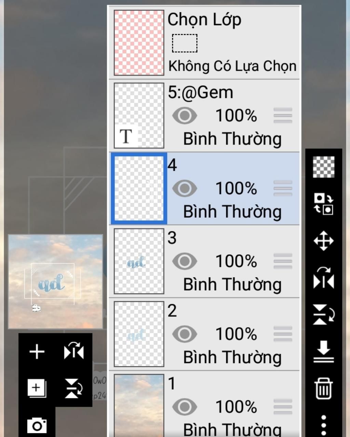
Task: Select the move transform arrows icon
Action: (323, 241)
